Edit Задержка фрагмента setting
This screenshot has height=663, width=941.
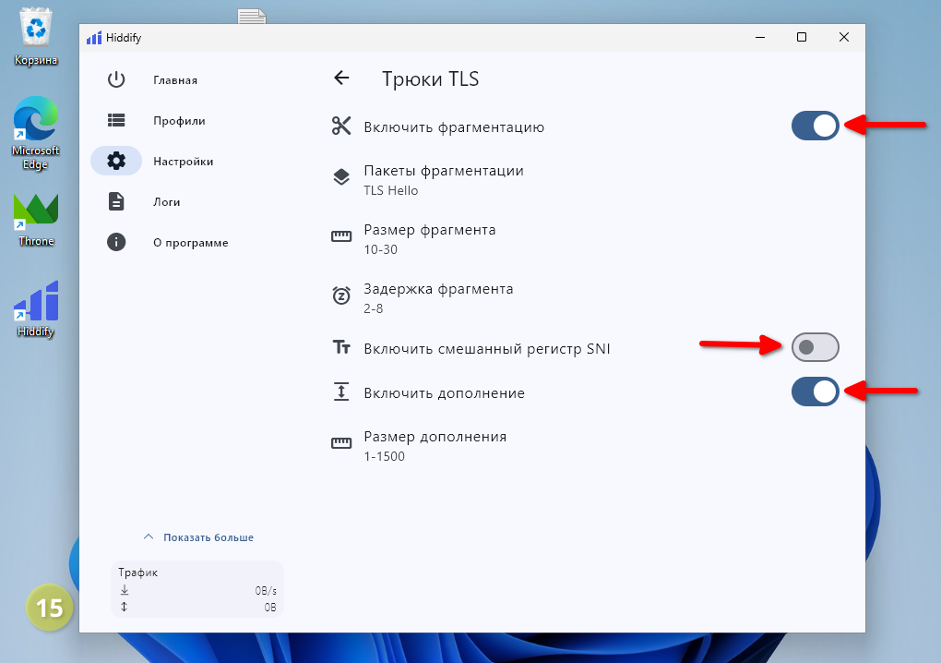(x=585, y=298)
